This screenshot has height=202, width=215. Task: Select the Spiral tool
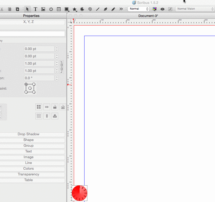point(90,9)
